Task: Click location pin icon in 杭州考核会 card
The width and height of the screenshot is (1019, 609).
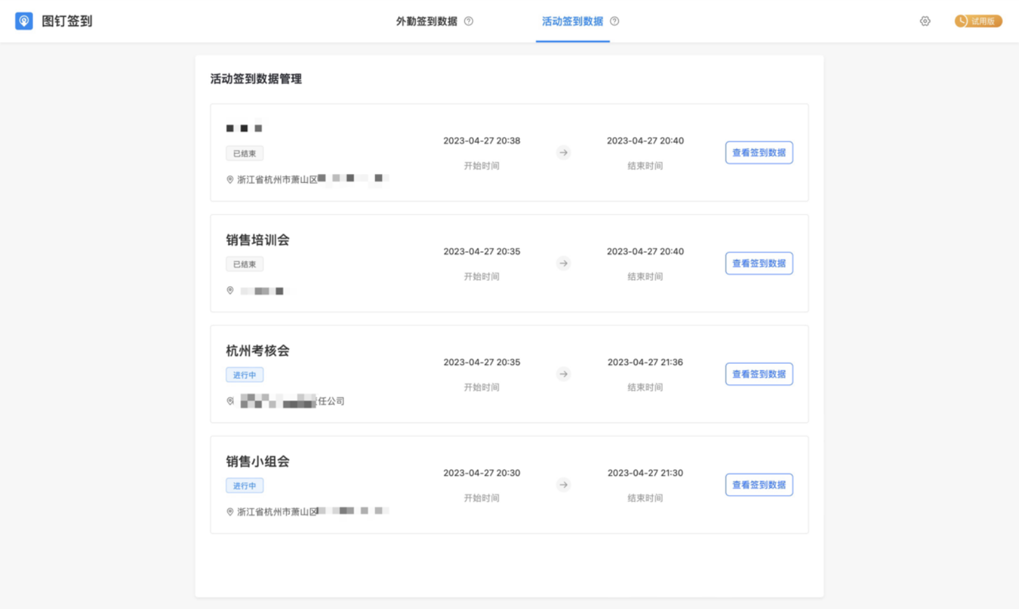Action: tap(230, 401)
